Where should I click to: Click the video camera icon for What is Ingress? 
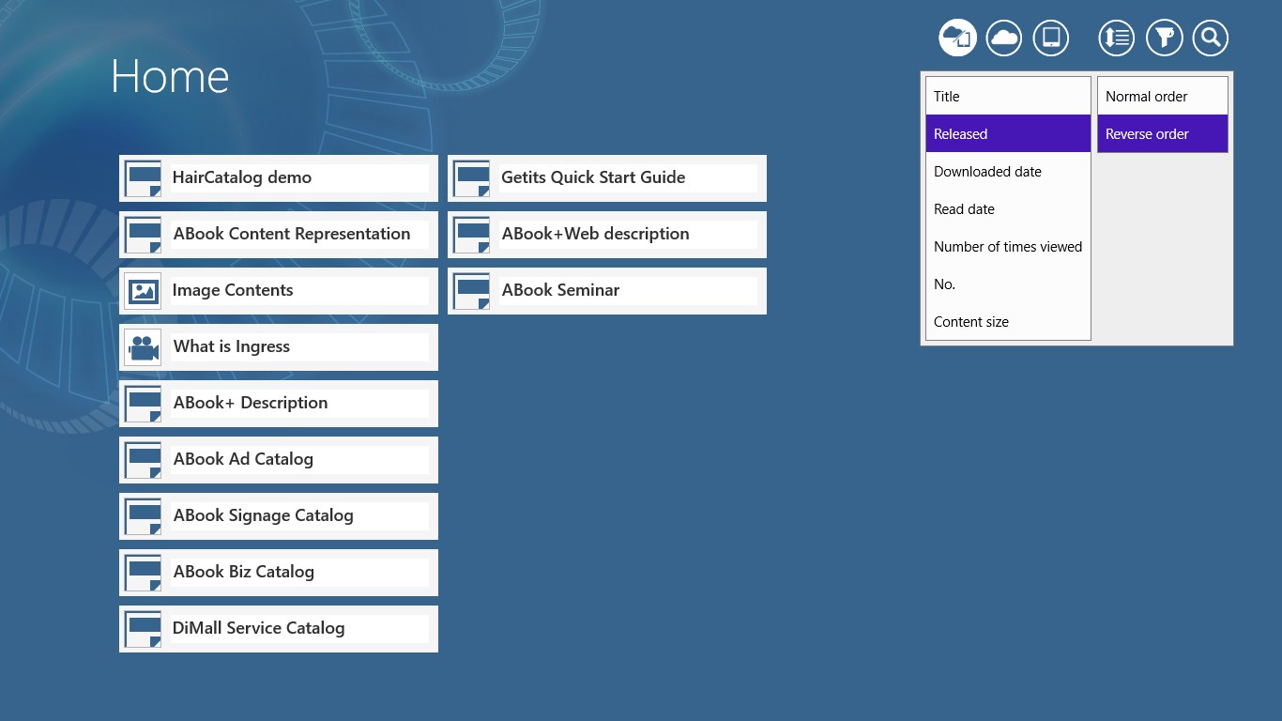click(143, 347)
